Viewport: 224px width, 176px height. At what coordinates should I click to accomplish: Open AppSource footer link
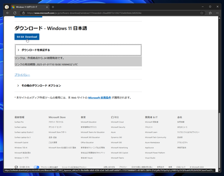click(x=149, y=147)
